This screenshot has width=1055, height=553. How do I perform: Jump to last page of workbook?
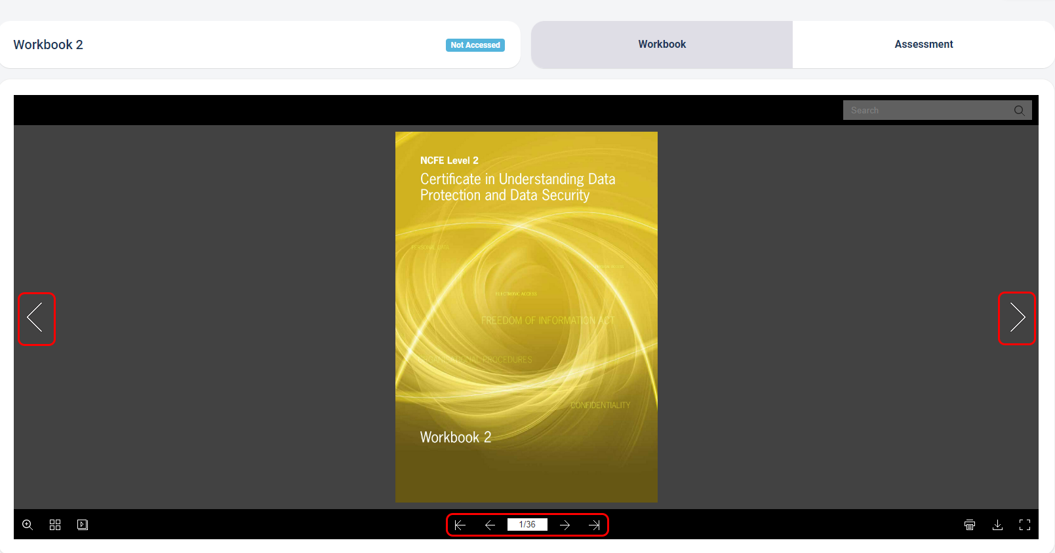pyautogui.click(x=594, y=525)
